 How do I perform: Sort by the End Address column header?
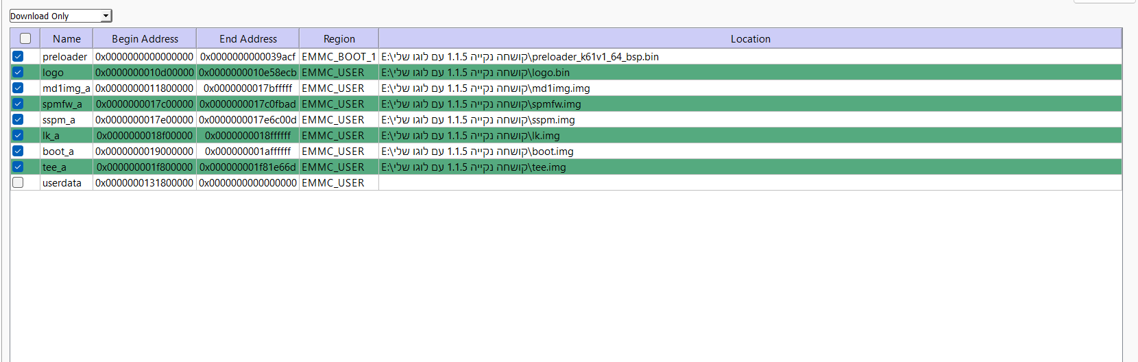click(x=248, y=38)
